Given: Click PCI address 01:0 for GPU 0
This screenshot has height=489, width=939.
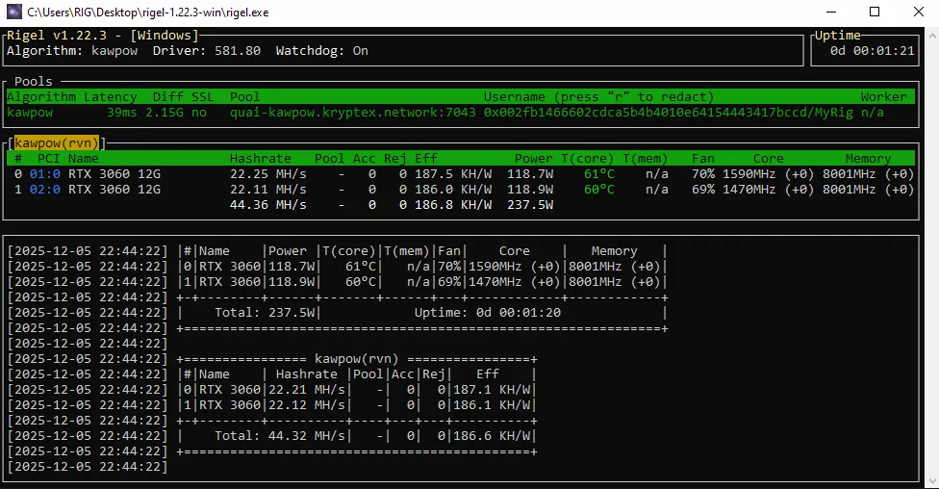Looking at the screenshot, I should coord(44,174).
